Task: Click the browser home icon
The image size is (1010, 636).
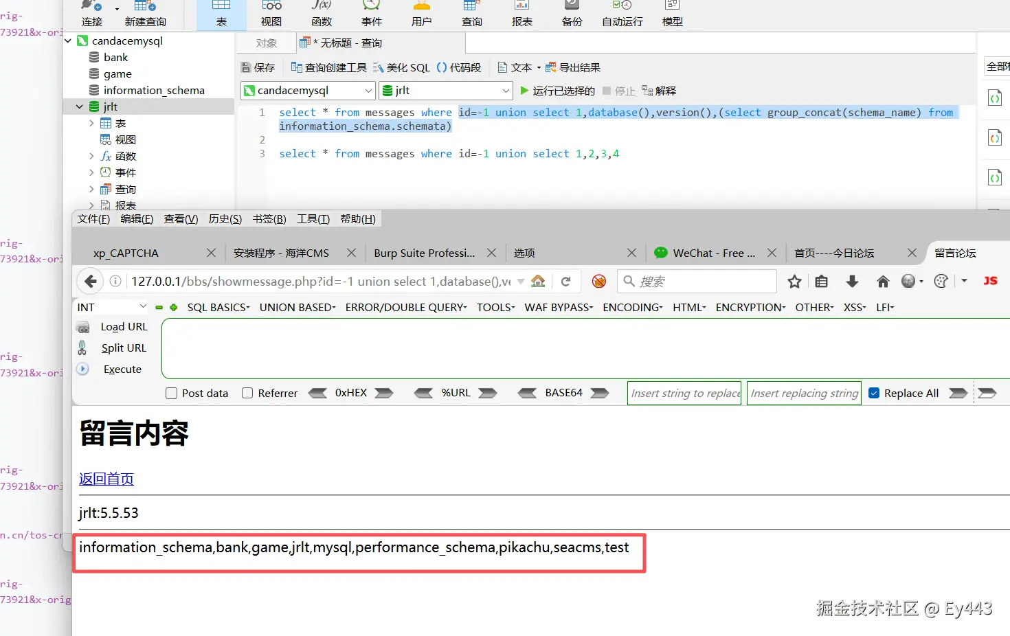Action: click(x=883, y=282)
